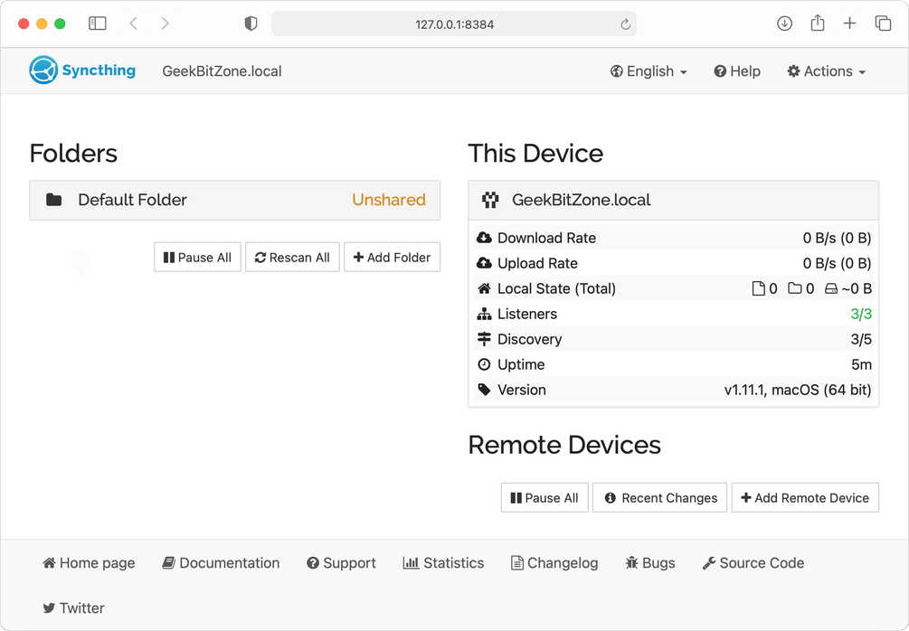Click the Safari address bar showing 127.0.0.1:8384

[454, 24]
